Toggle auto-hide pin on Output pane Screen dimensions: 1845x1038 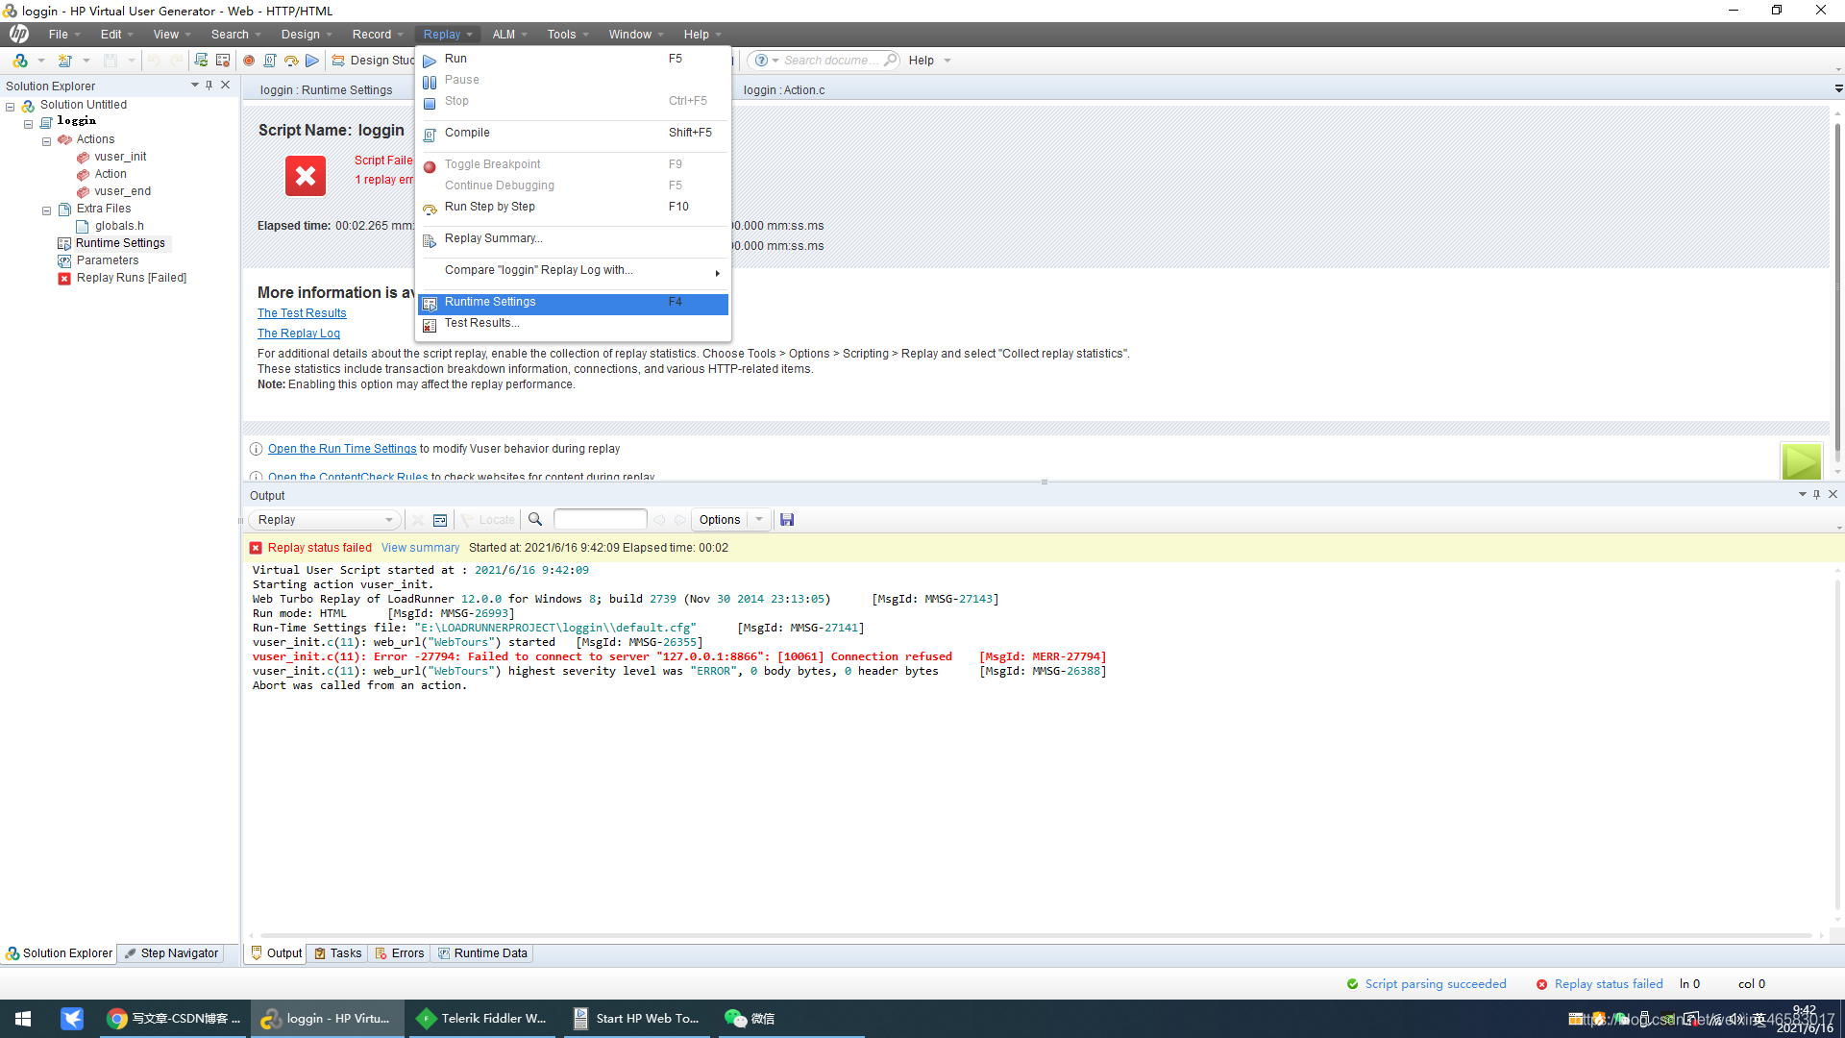[1816, 495]
